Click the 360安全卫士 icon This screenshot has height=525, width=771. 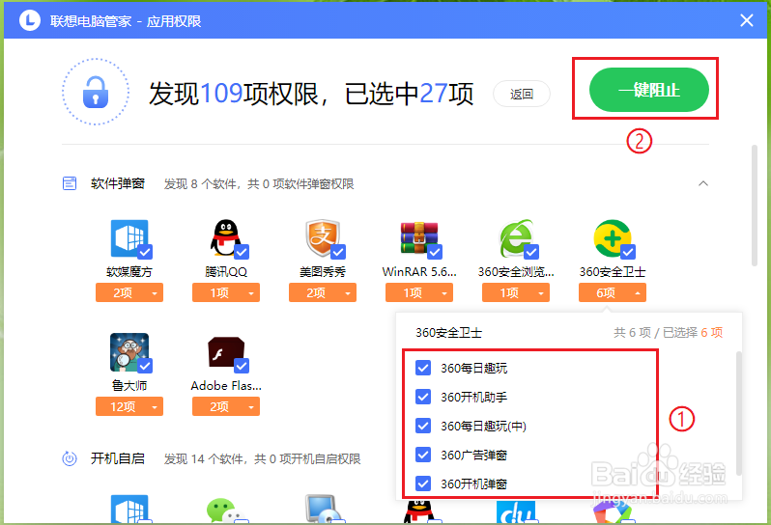(x=613, y=238)
